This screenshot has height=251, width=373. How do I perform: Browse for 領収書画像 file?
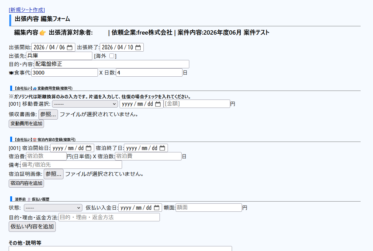(48, 114)
